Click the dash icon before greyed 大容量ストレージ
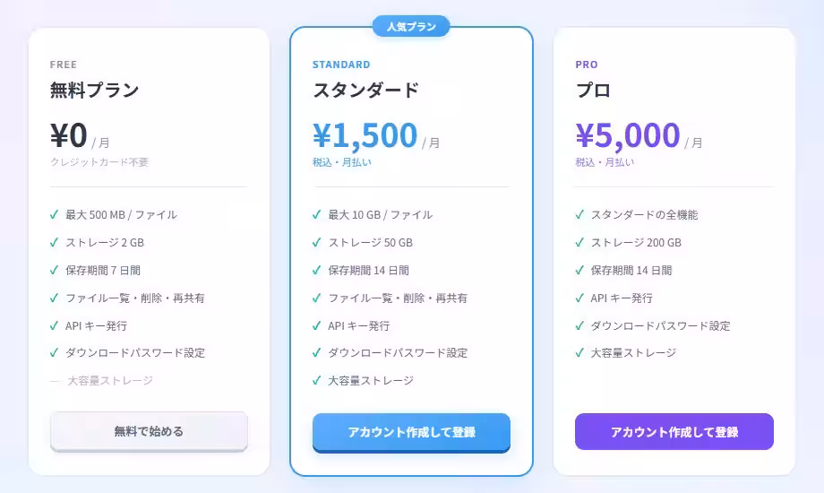824x493 pixels. click(56, 381)
